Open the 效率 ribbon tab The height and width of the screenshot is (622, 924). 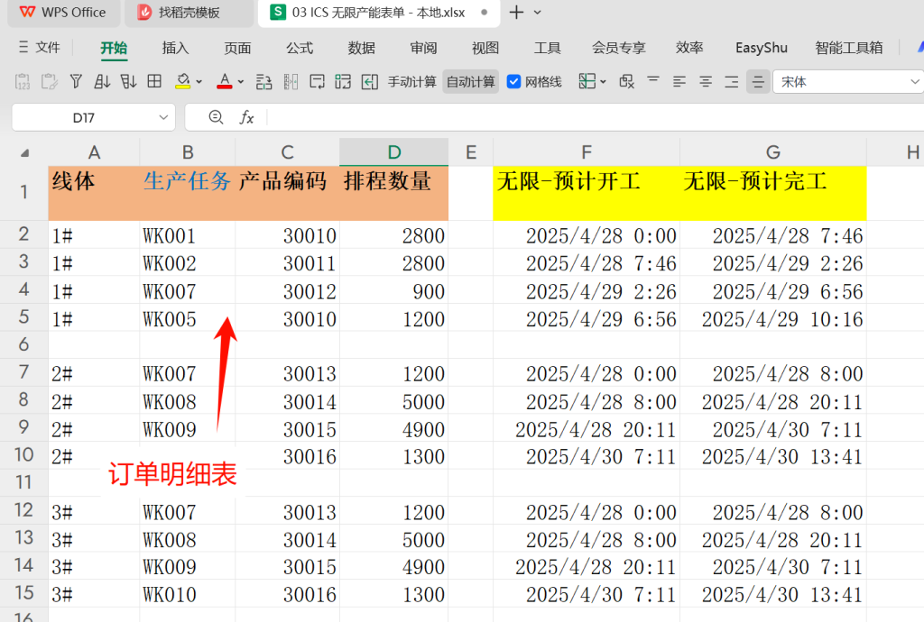[x=689, y=48]
